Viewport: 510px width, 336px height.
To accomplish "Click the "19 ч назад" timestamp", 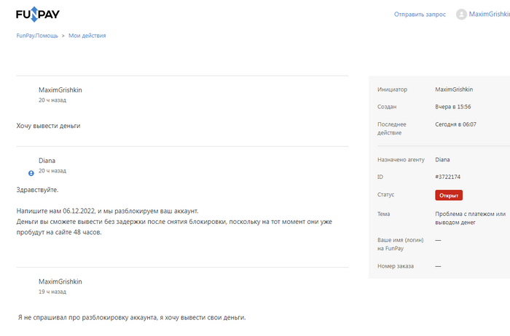I will pos(52,292).
